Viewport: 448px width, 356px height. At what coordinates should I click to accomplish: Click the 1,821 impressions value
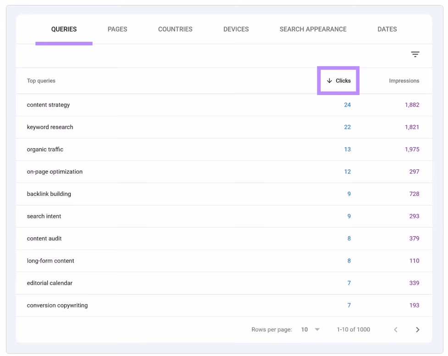pyautogui.click(x=412, y=127)
